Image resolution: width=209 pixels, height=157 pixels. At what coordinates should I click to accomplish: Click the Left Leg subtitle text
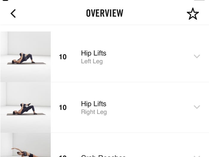(x=92, y=62)
